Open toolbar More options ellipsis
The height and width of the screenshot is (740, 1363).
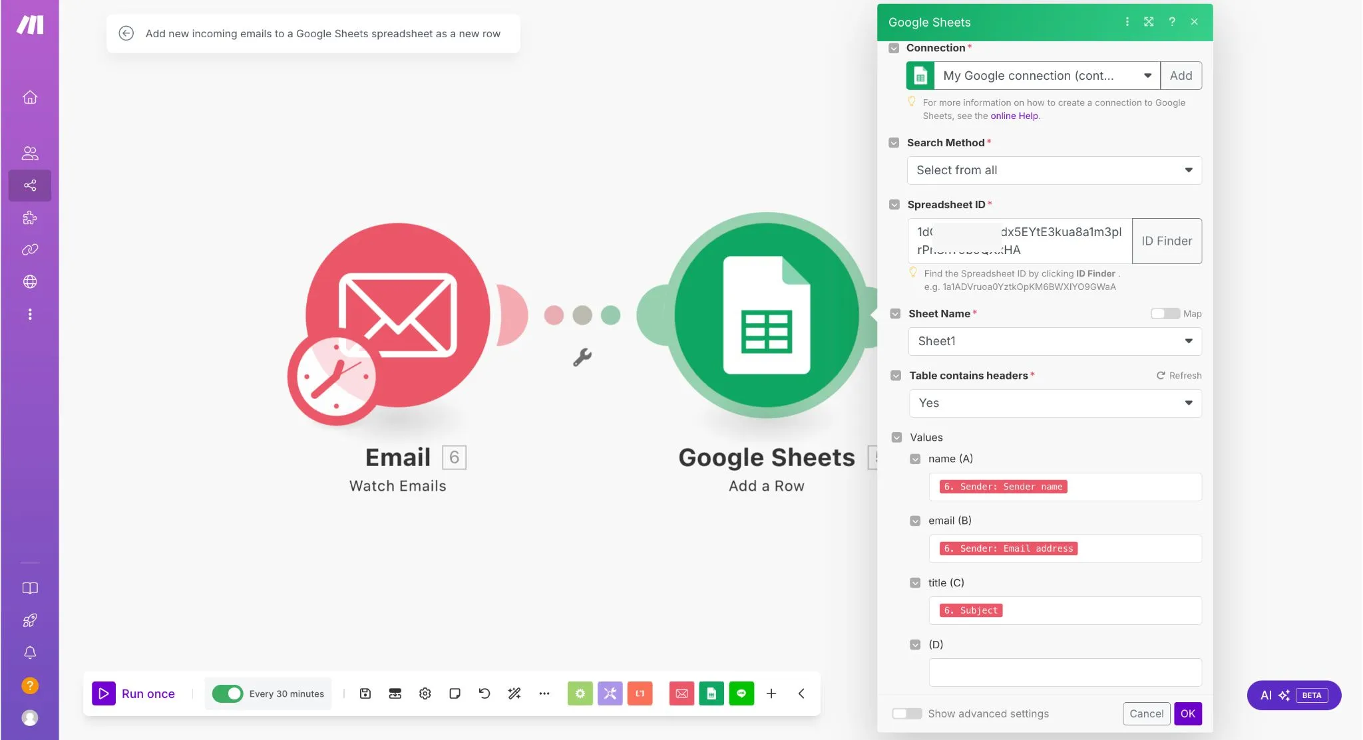click(544, 693)
